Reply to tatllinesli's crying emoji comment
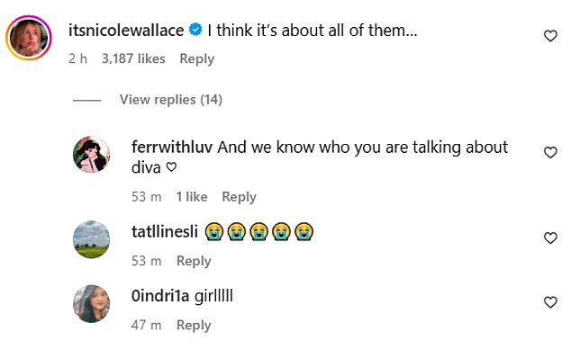 click(194, 261)
